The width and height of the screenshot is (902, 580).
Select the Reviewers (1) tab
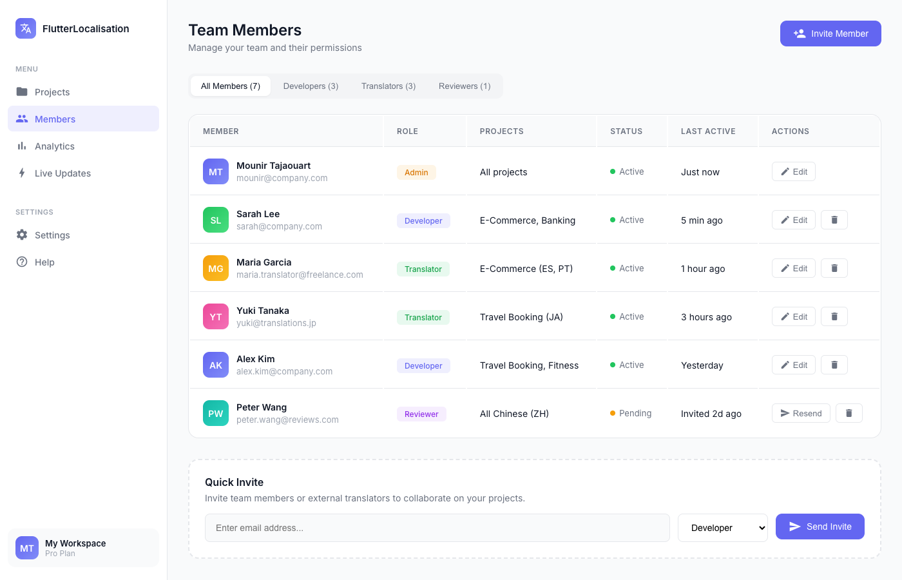click(465, 85)
